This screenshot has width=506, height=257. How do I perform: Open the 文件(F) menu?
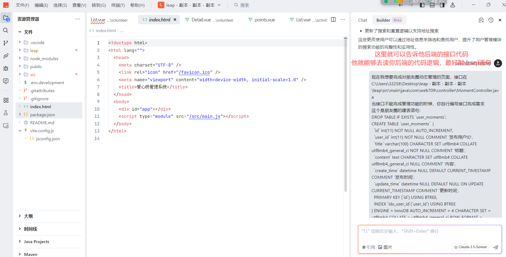click(x=22, y=5)
